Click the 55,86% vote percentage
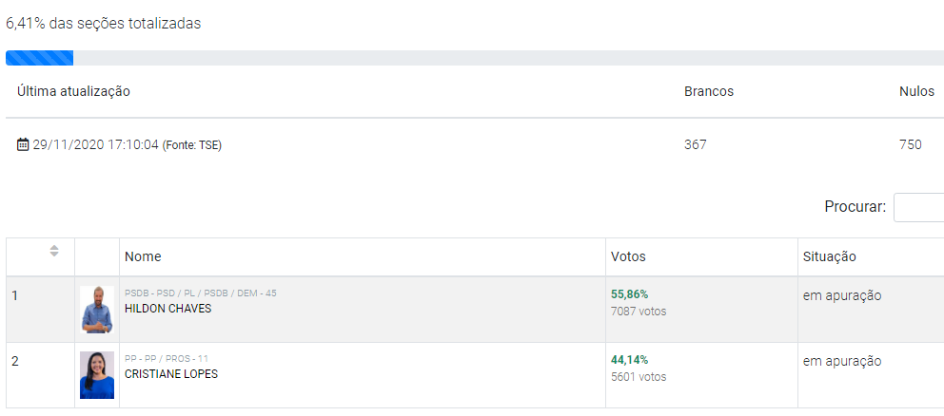This screenshot has height=416, width=944. tap(629, 294)
